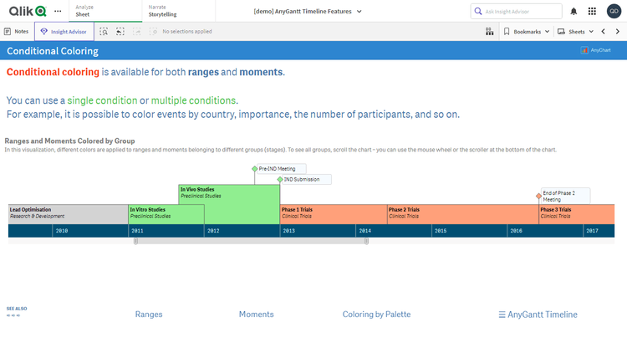The width and height of the screenshot is (627, 353).
Task: Activate the smart search selection tool
Action: click(104, 31)
